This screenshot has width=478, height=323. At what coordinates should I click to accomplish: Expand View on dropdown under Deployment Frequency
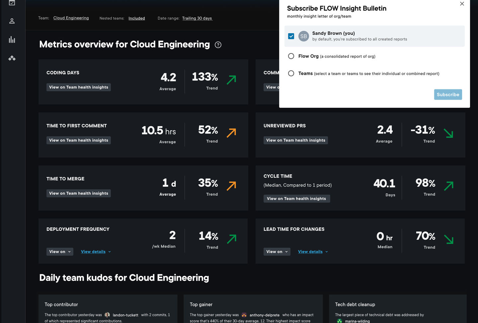click(60, 252)
